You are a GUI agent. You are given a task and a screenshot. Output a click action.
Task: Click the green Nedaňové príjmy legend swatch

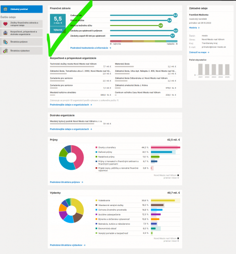[x=96, y=156]
